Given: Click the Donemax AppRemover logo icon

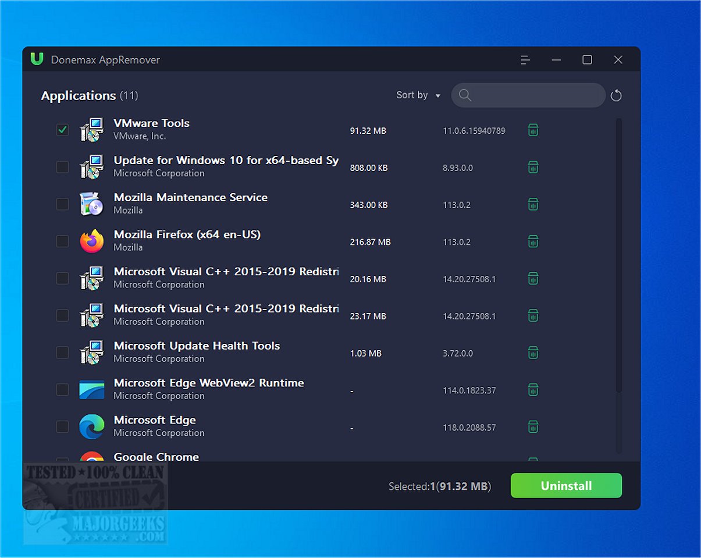Looking at the screenshot, I should click(37, 59).
